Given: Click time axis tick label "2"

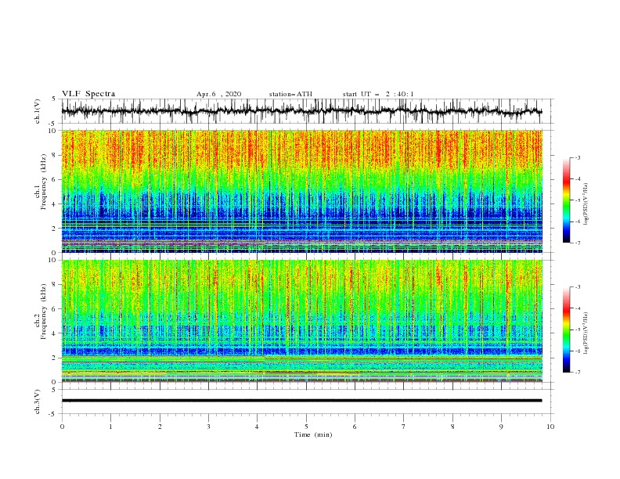Looking at the screenshot, I should (160, 427).
